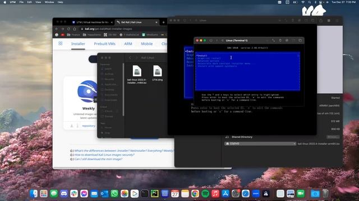Click the windows icon at right of Terminal 1 toolbar

coord(300,40)
